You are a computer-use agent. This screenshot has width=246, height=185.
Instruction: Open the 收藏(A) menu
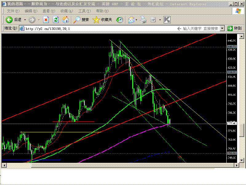pyautogui.click(x=67, y=11)
